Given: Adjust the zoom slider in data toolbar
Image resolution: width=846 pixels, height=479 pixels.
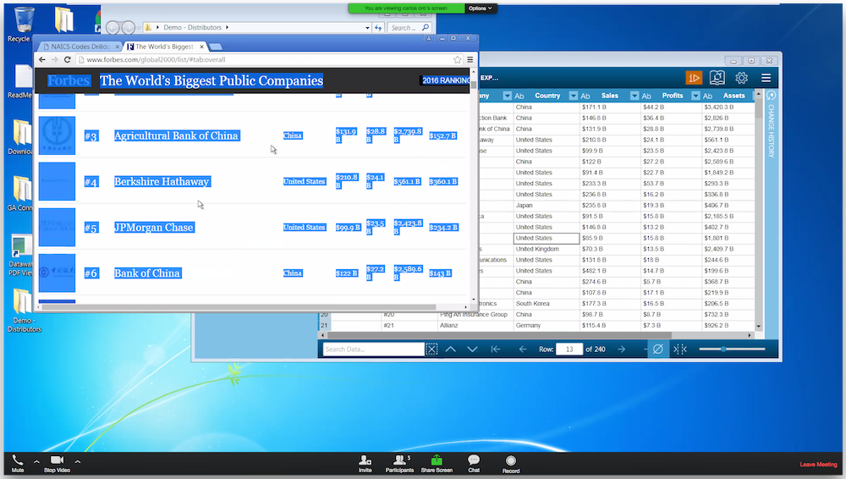Looking at the screenshot, I should [723, 350].
